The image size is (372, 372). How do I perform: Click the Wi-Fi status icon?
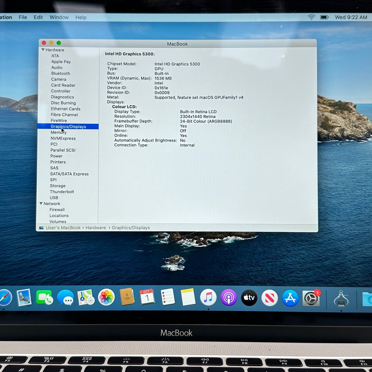coord(311,17)
